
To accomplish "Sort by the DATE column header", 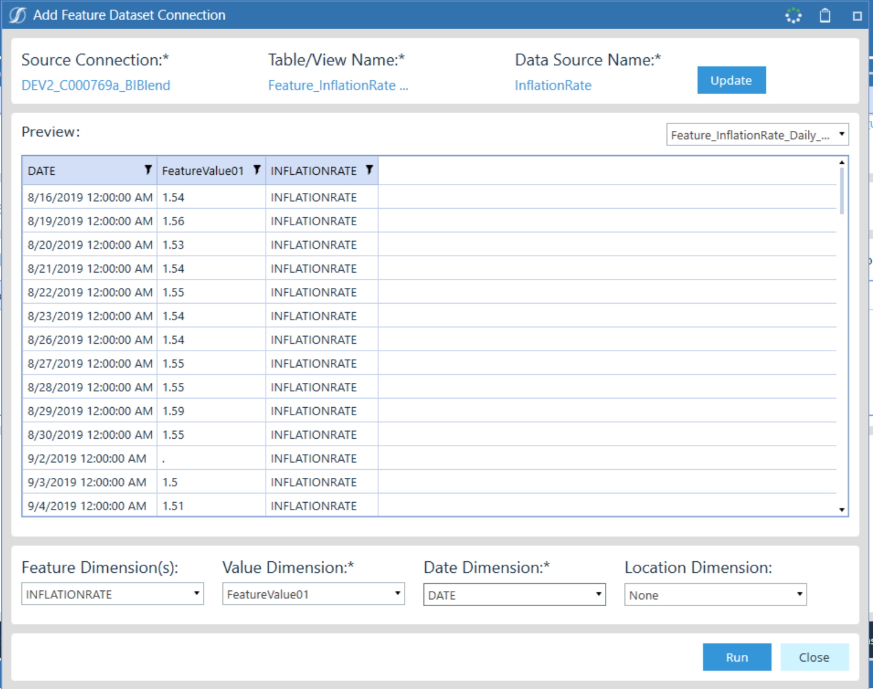I will pyautogui.click(x=41, y=171).
